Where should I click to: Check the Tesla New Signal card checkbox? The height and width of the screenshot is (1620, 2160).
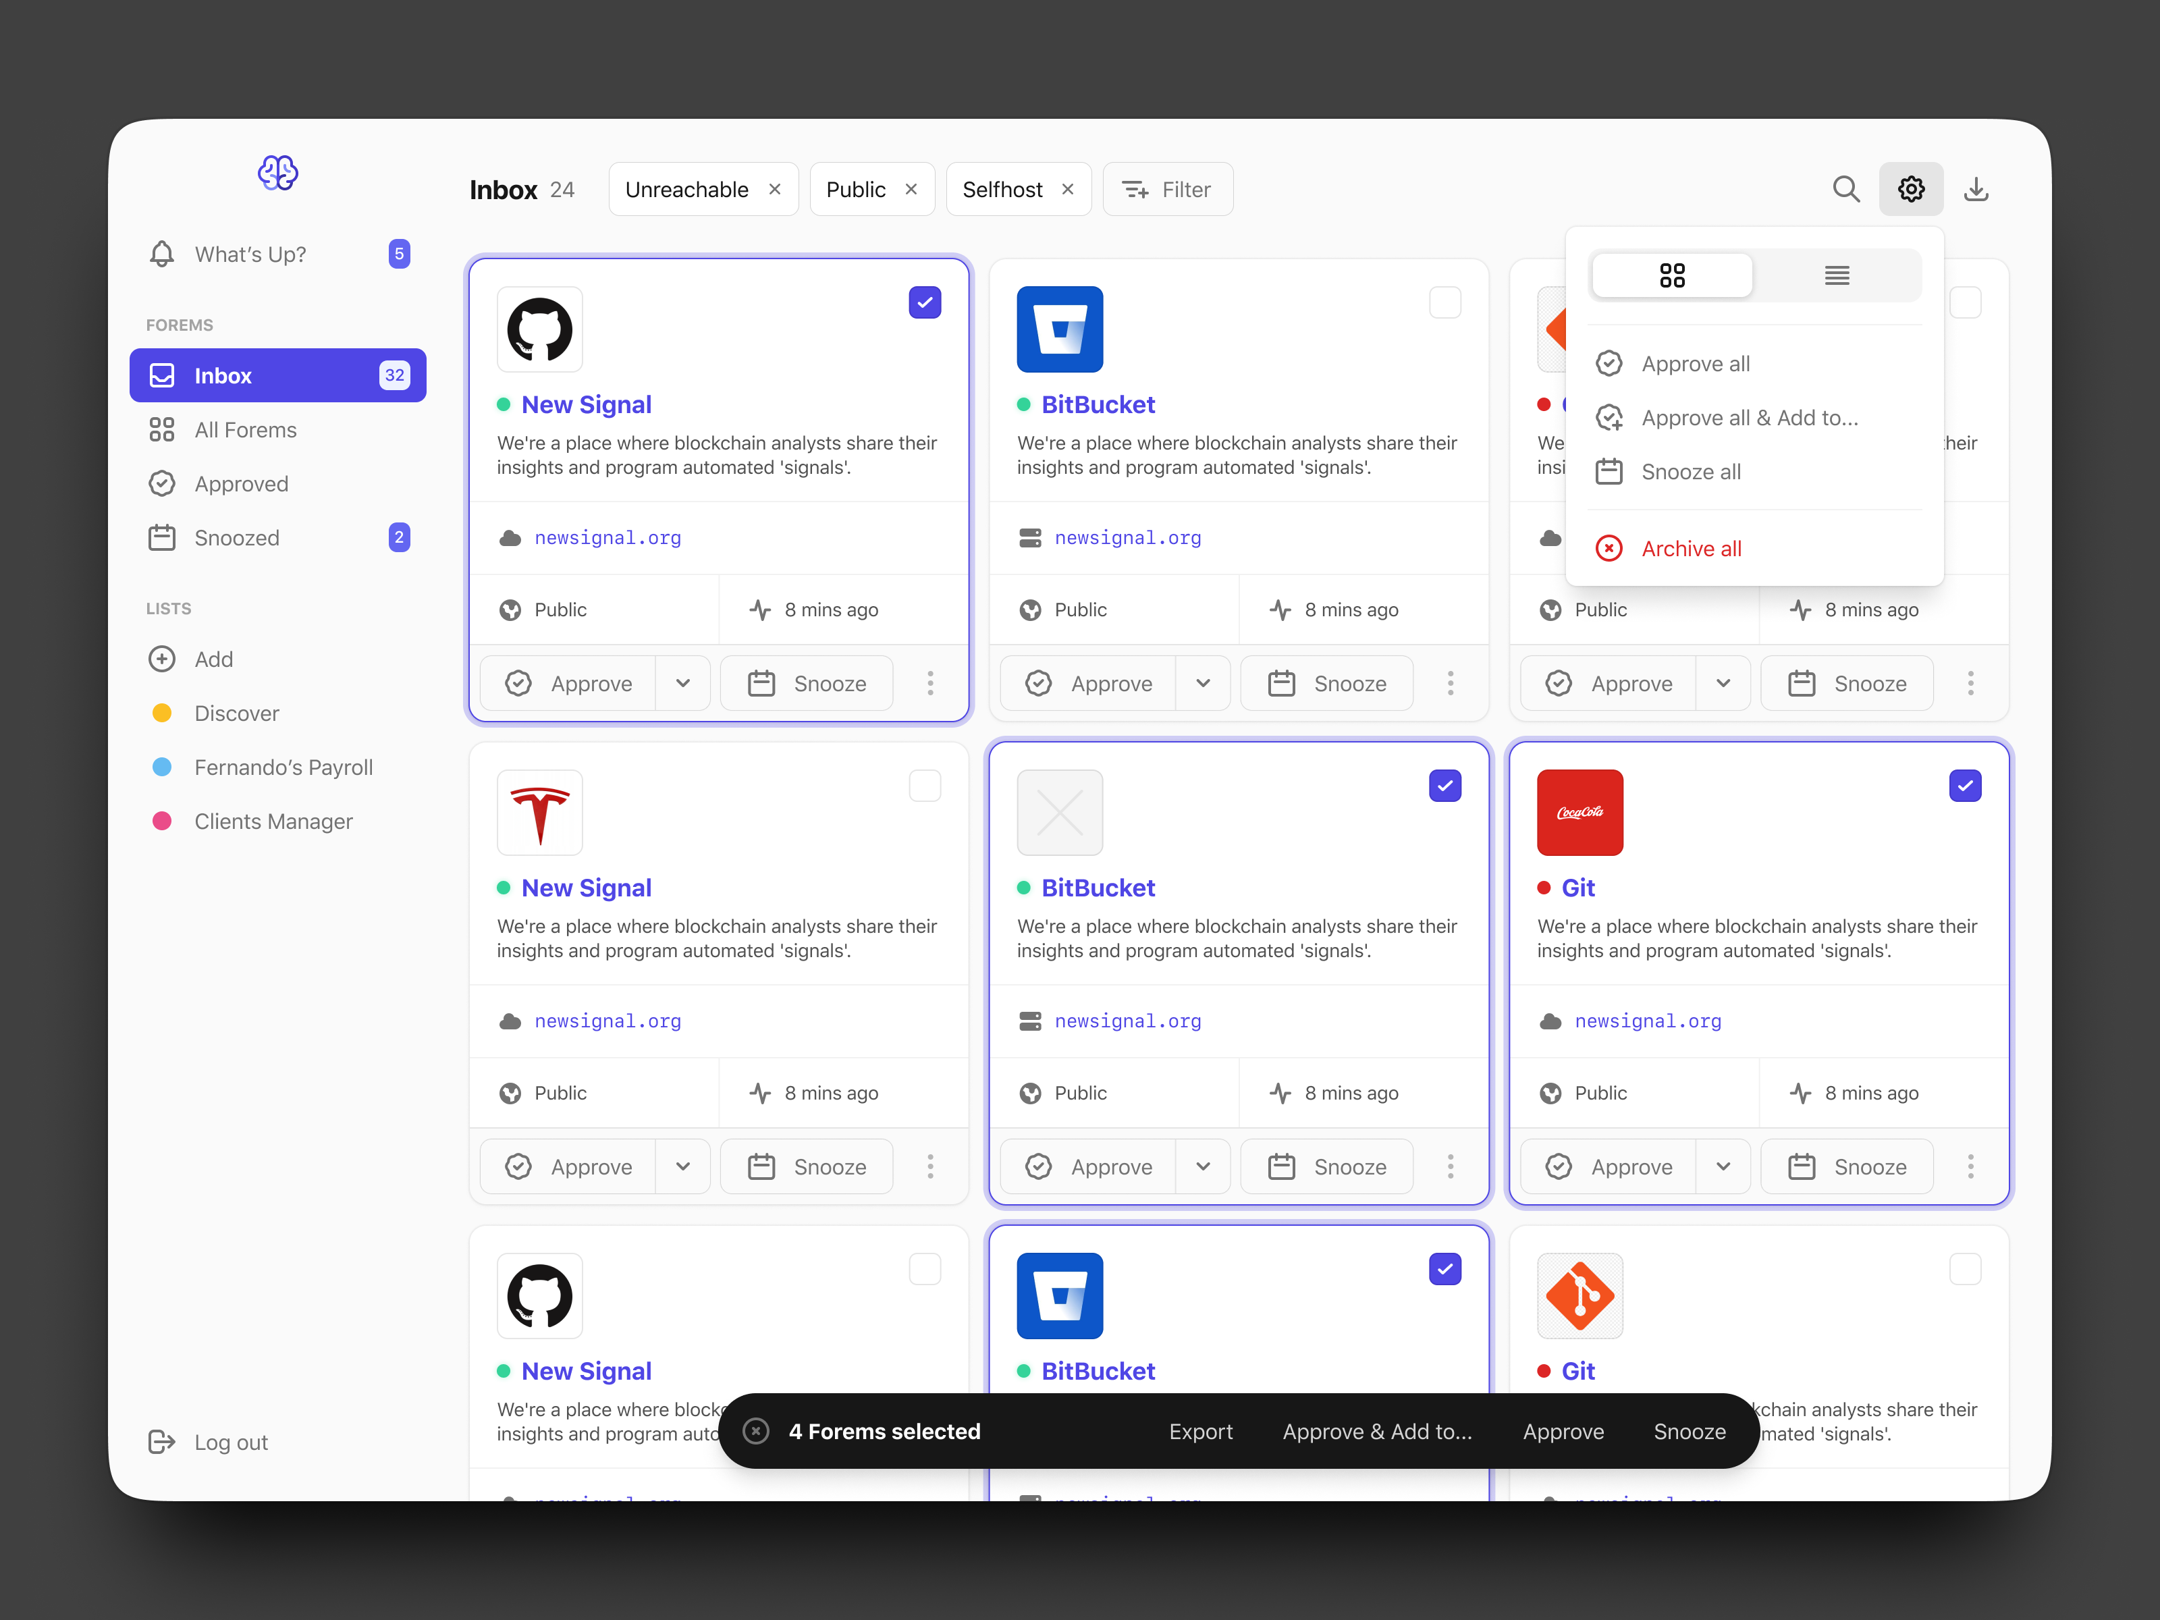click(925, 785)
